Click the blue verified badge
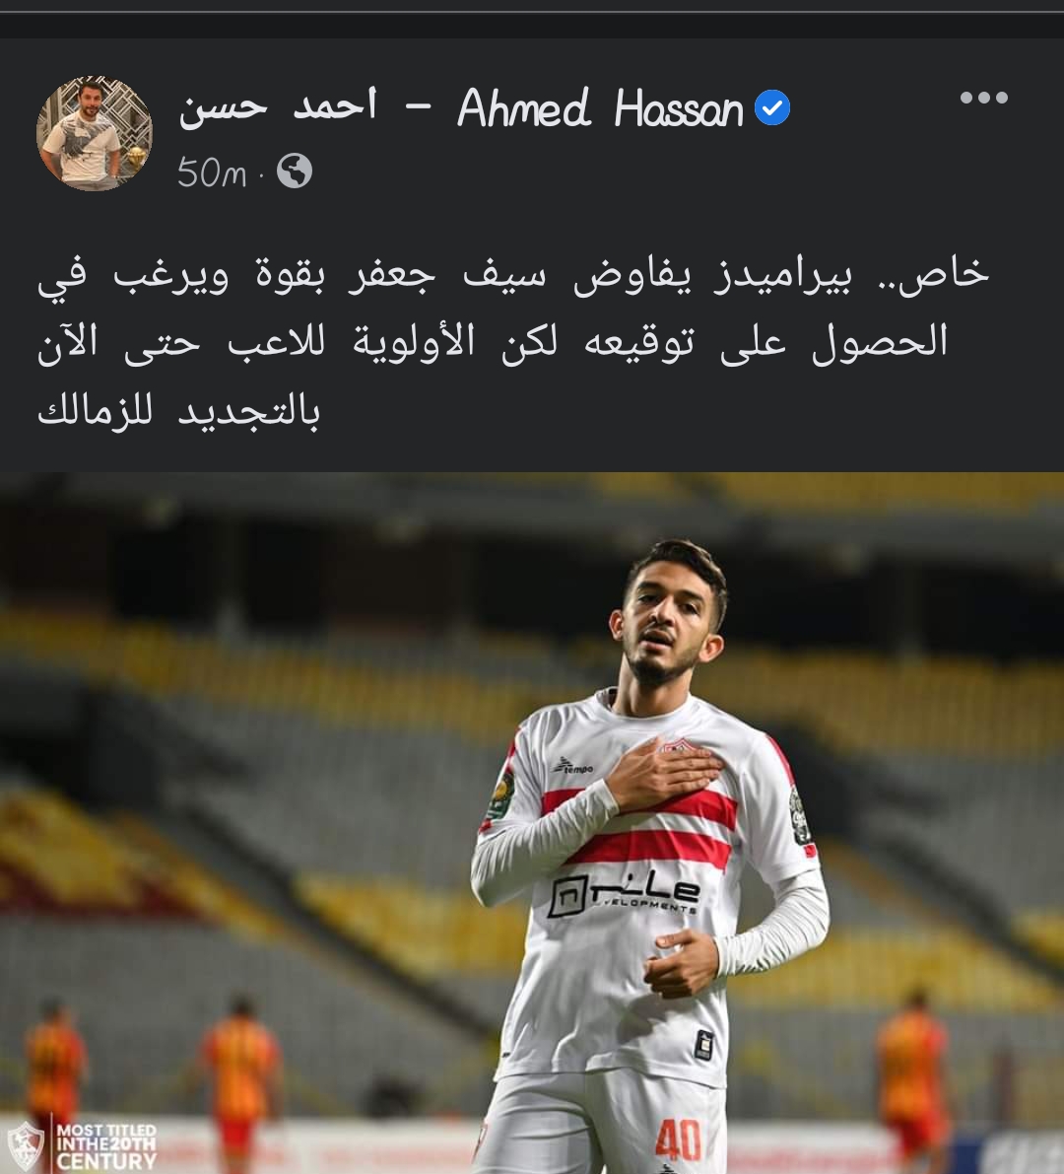The width and height of the screenshot is (1064, 1174). (x=772, y=107)
